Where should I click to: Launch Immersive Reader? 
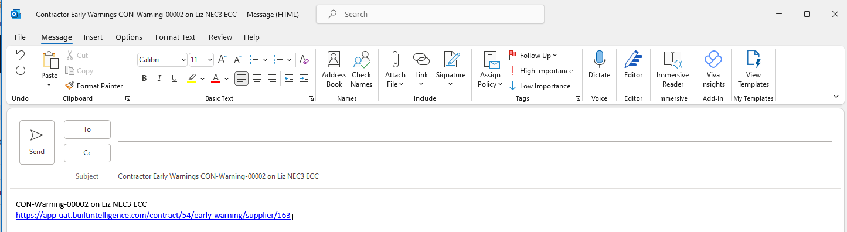coord(673,70)
